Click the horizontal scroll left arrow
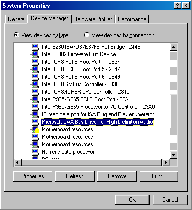The height and width of the screenshot is (210, 192). click(x=17, y=163)
